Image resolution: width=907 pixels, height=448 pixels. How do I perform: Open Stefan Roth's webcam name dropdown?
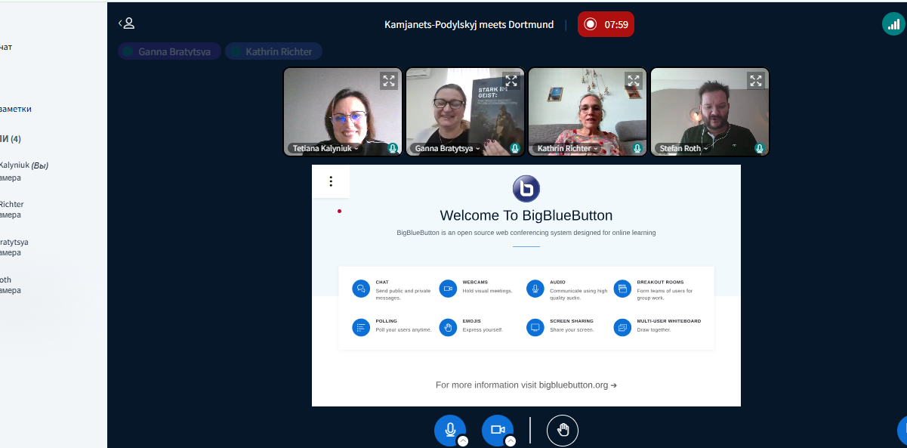(683, 149)
